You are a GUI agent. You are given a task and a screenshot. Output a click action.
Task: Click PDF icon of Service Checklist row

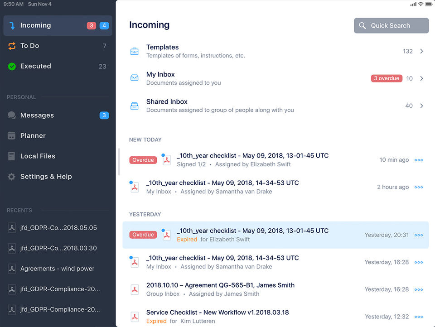(x=135, y=317)
